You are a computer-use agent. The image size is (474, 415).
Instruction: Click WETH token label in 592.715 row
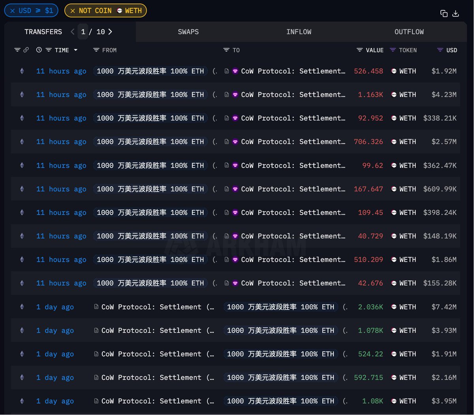click(x=408, y=377)
